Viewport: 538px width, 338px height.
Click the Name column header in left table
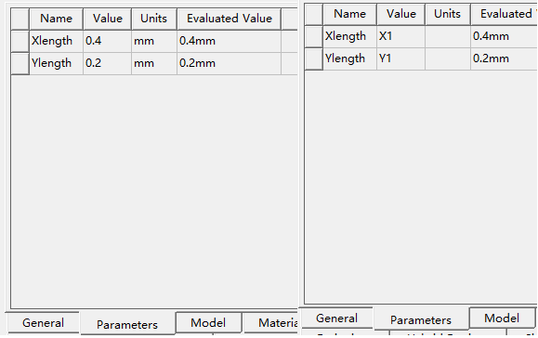(x=57, y=19)
